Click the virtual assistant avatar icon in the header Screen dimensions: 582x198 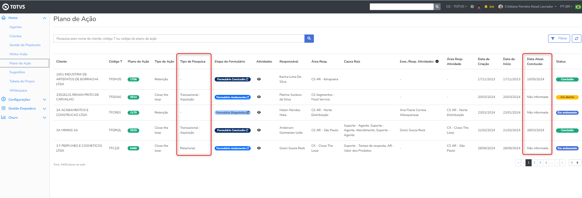(x=479, y=7)
